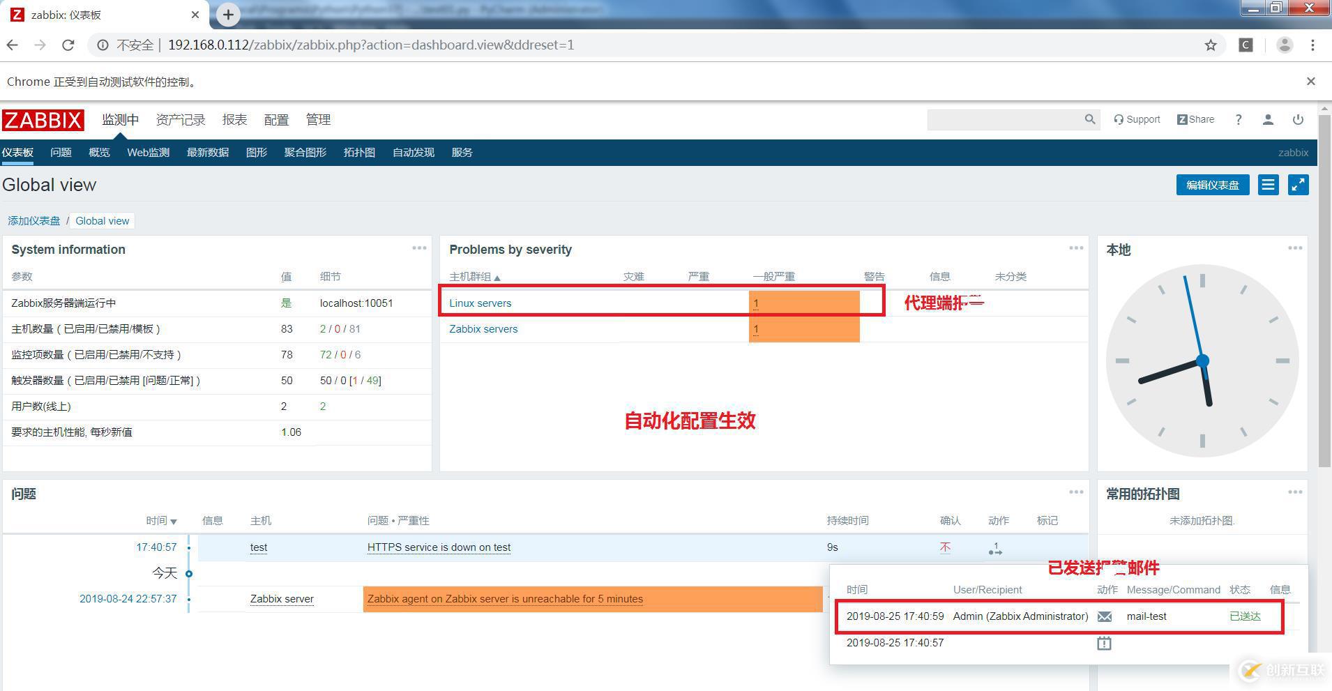Click the search magnifier icon
The height and width of the screenshot is (691, 1332).
(1090, 119)
